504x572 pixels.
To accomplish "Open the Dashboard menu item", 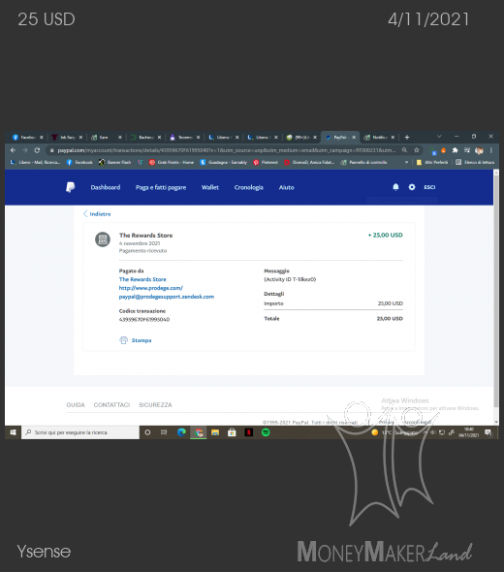I will pyautogui.click(x=106, y=187).
